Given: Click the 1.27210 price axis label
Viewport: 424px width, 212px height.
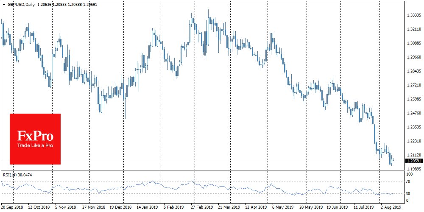Looking at the screenshot, I should [x=413, y=85].
